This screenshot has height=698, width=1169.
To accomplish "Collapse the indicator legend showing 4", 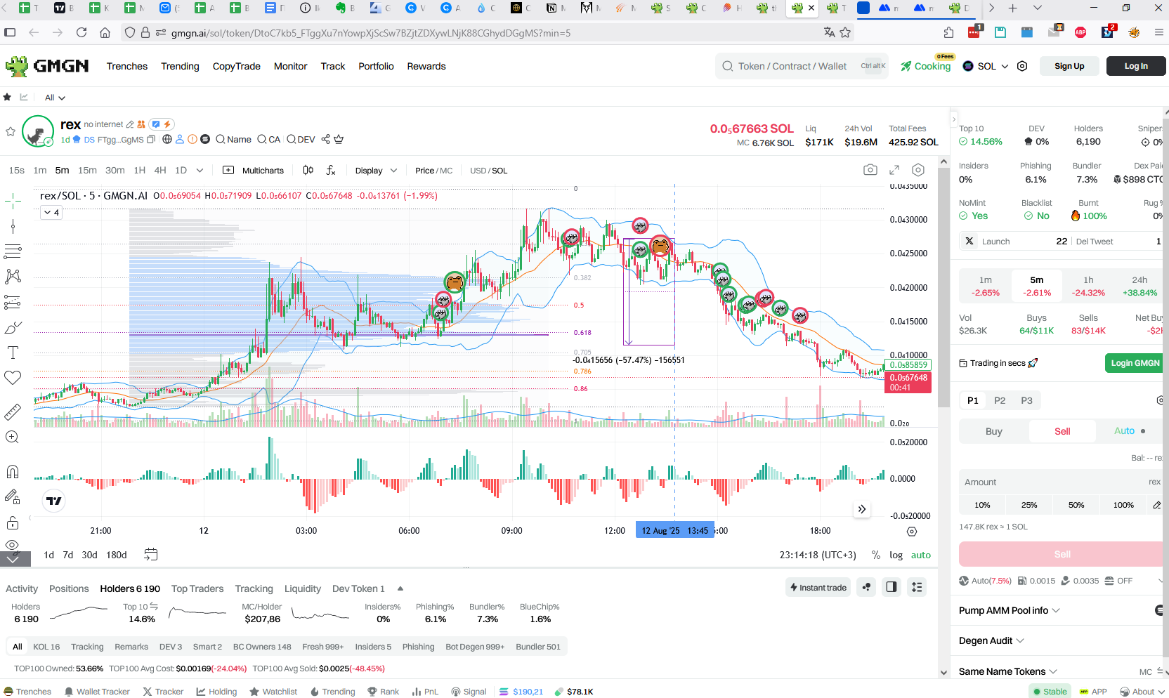I will click(51, 212).
